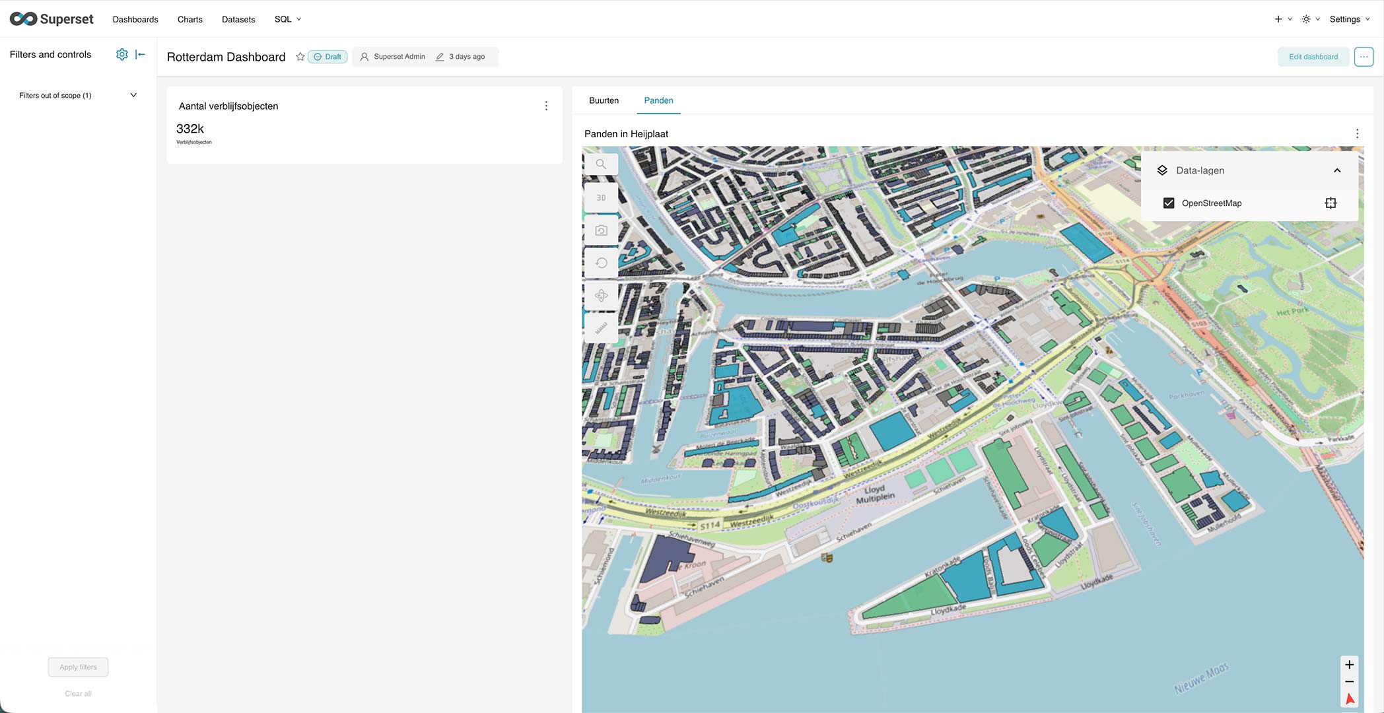Uncheck the OpenStreetMap layer checkbox
This screenshot has height=713, width=1384.
pyautogui.click(x=1169, y=203)
